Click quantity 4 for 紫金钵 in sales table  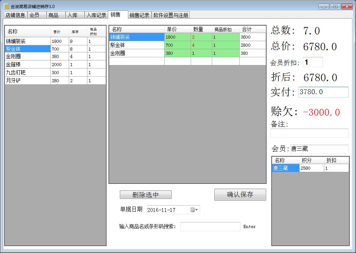pyautogui.click(x=201, y=45)
